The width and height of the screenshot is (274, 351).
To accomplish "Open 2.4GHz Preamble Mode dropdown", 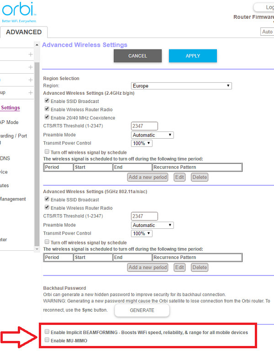I will (x=152, y=135).
